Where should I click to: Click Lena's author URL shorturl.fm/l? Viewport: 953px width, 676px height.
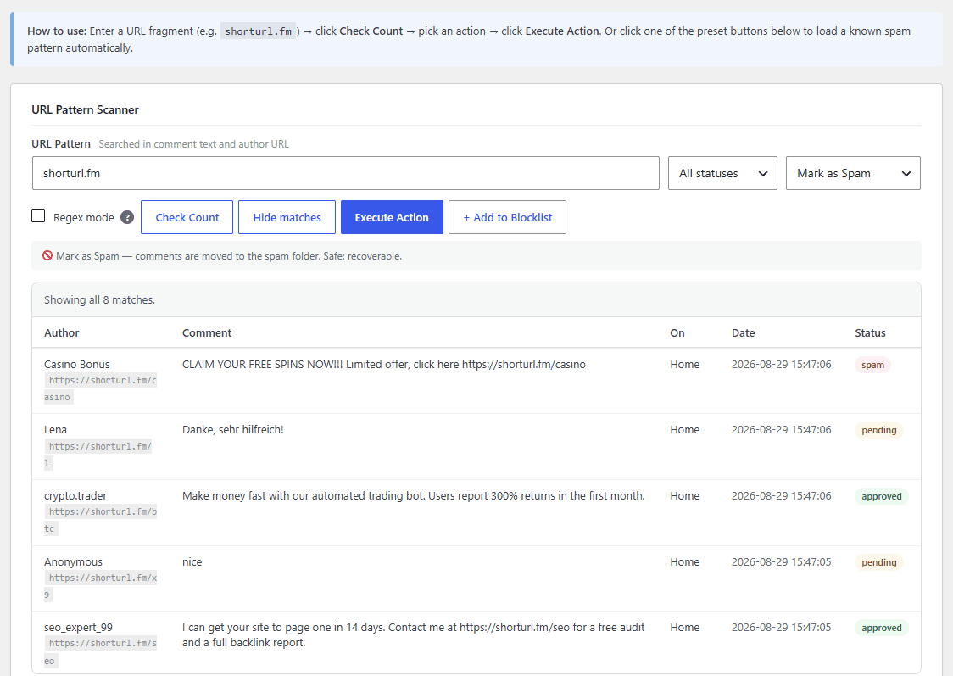click(x=98, y=455)
